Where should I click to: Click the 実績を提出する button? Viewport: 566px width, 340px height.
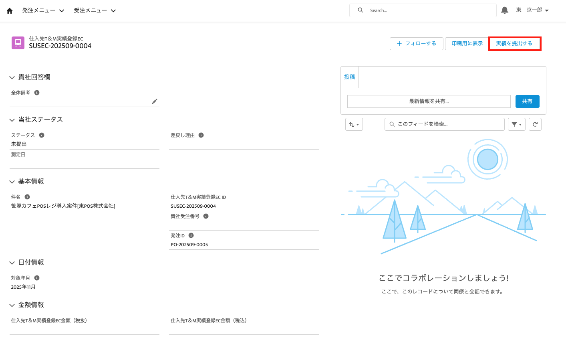point(514,43)
